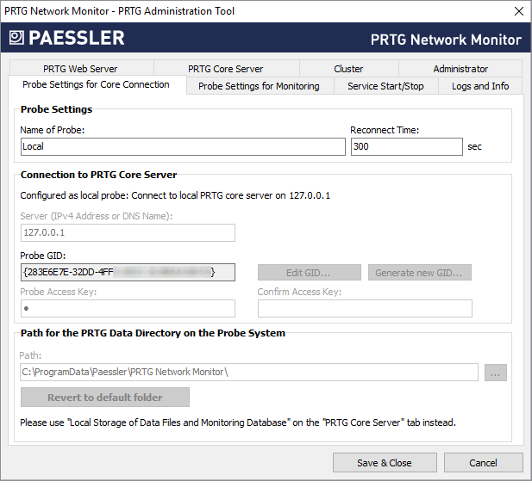Switch to the Logs and Info tab
Viewport: 532px width, 481px height.
coord(480,86)
